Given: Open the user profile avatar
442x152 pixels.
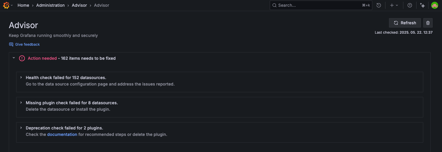Looking at the screenshot, I should click(x=434, y=5).
